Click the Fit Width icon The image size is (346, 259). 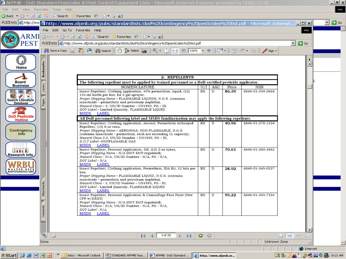tap(175, 51)
